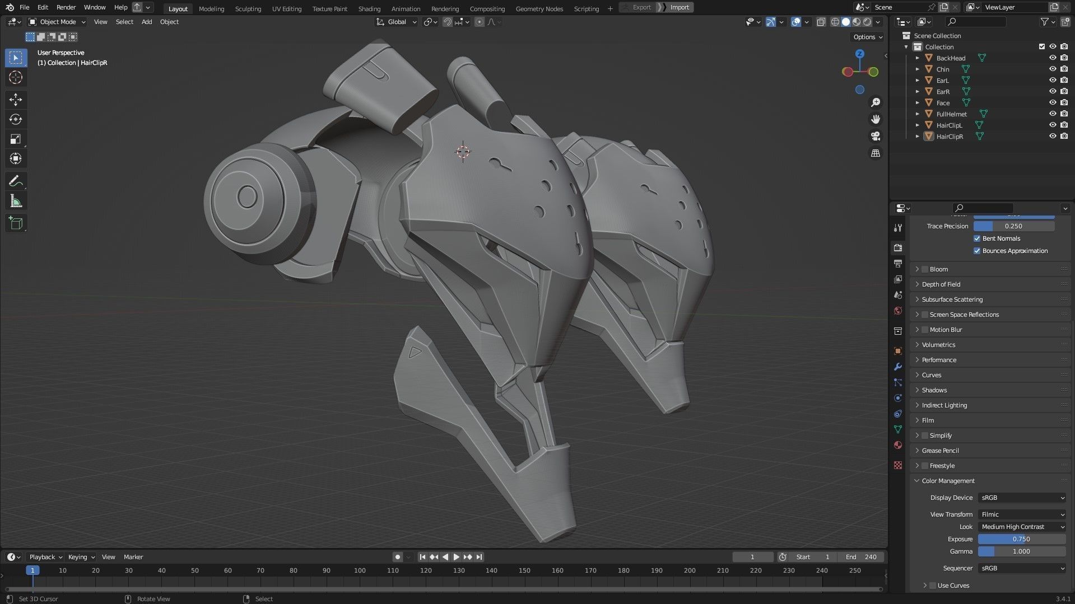Toggle the camera view icon
The width and height of the screenshot is (1075, 604).
[876, 136]
